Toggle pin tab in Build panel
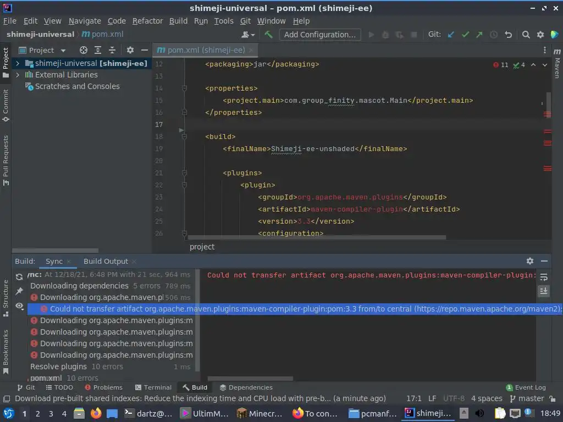 pos(19,291)
